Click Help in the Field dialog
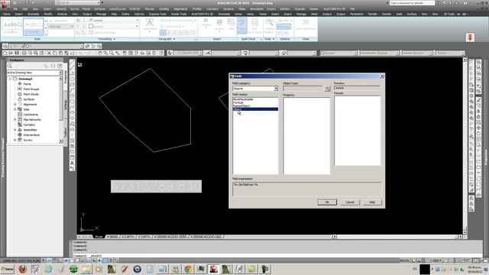This screenshot has height=275, width=489. 372,202
